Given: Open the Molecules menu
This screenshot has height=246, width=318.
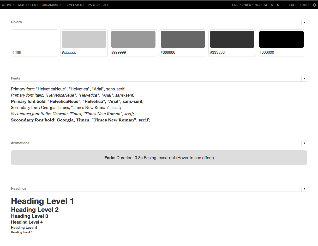Looking at the screenshot, I should pyautogui.click(x=28, y=5).
